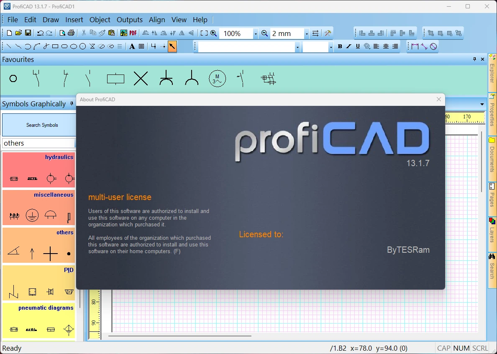Close the Favourites panel
Image resolution: width=497 pixels, height=354 pixels.
[482, 59]
